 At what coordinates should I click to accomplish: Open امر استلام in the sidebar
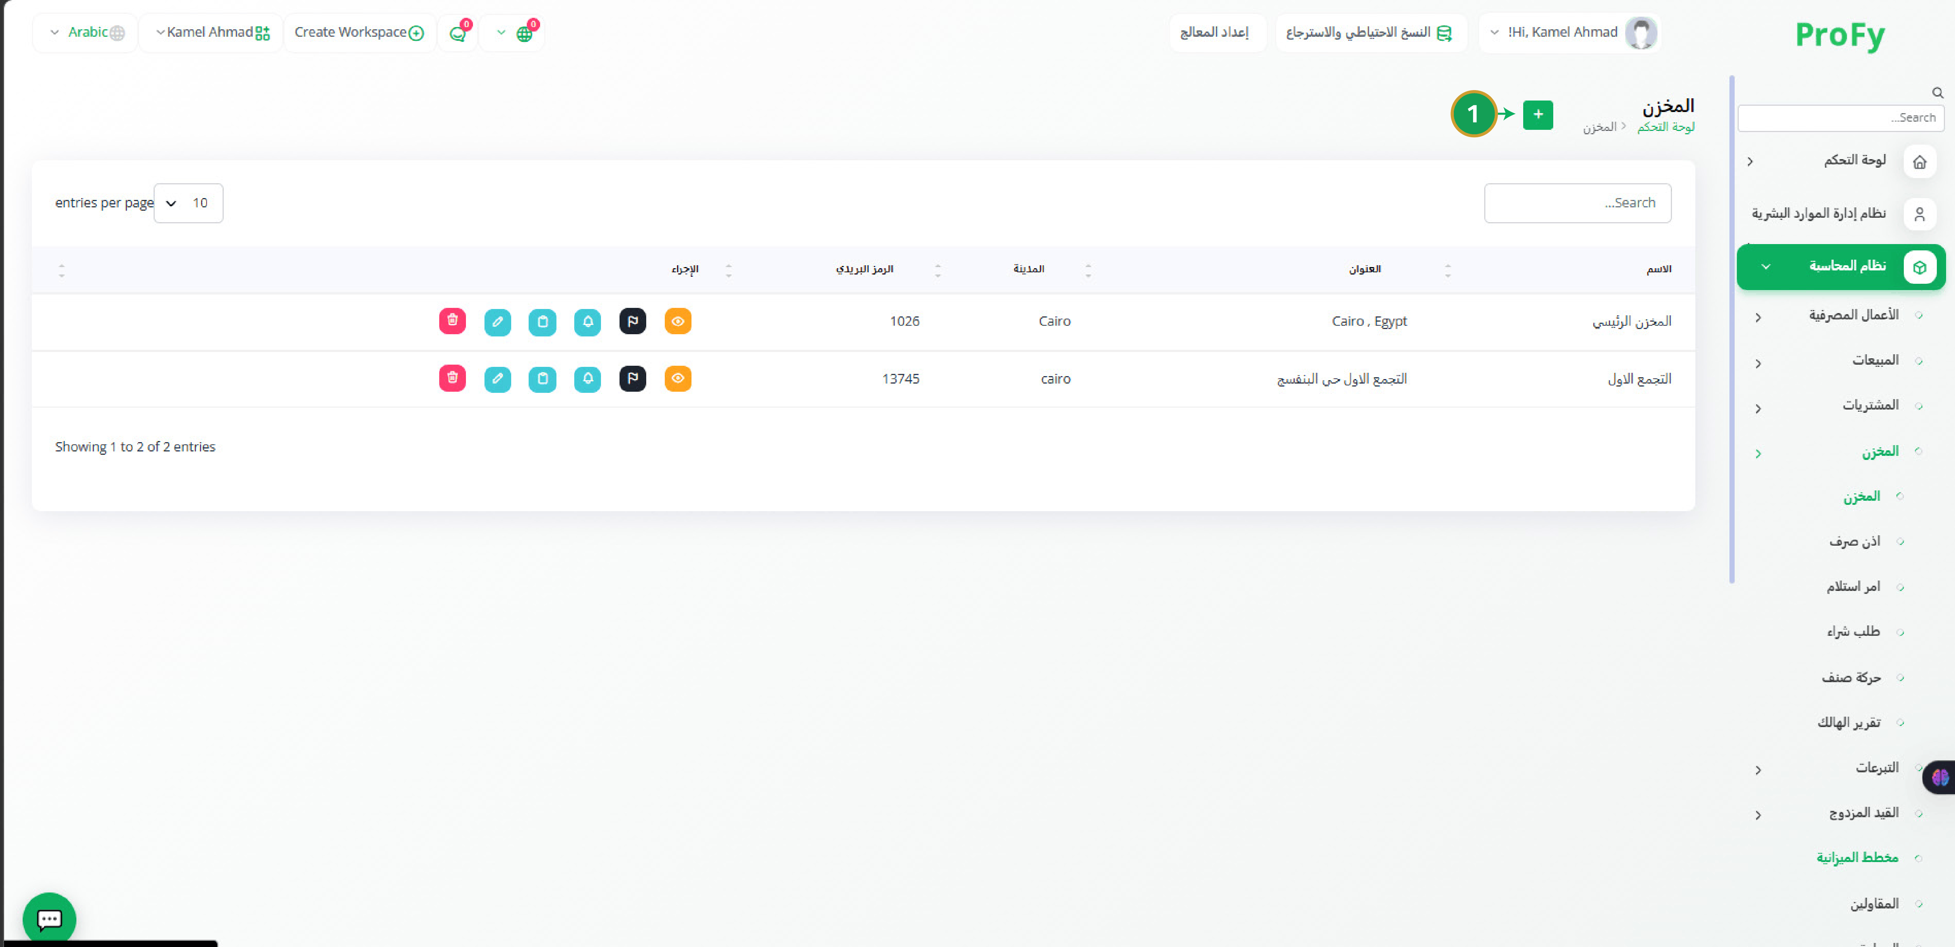coord(1853,586)
